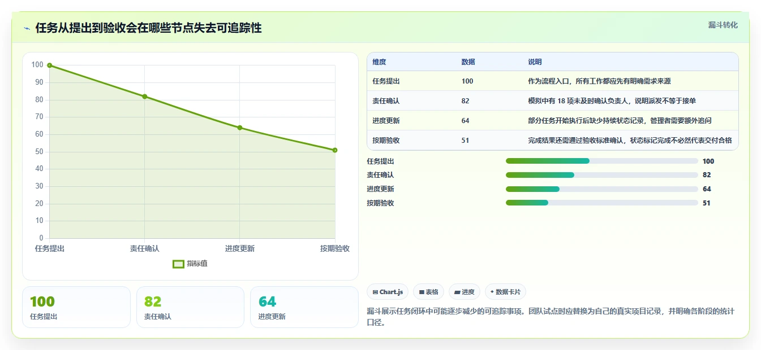The width and height of the screenshot is (761, 350).
Task: Click the description starting 模拟中有 18 项
Action: [612, 101]
